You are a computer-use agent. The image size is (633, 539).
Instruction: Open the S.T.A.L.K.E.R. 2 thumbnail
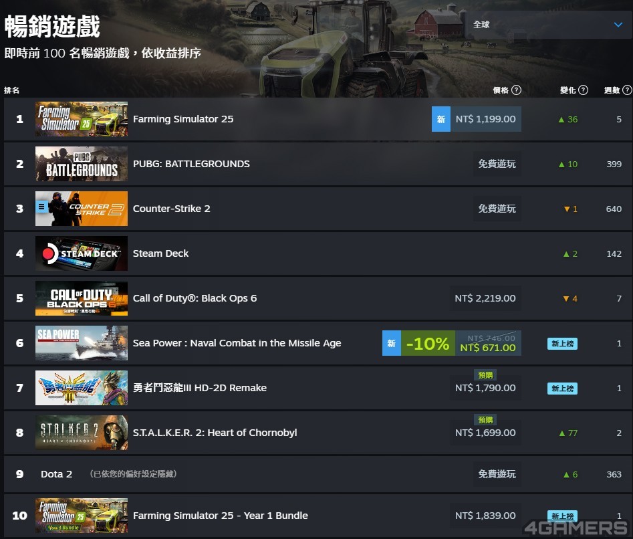click(x=82, y=433)
